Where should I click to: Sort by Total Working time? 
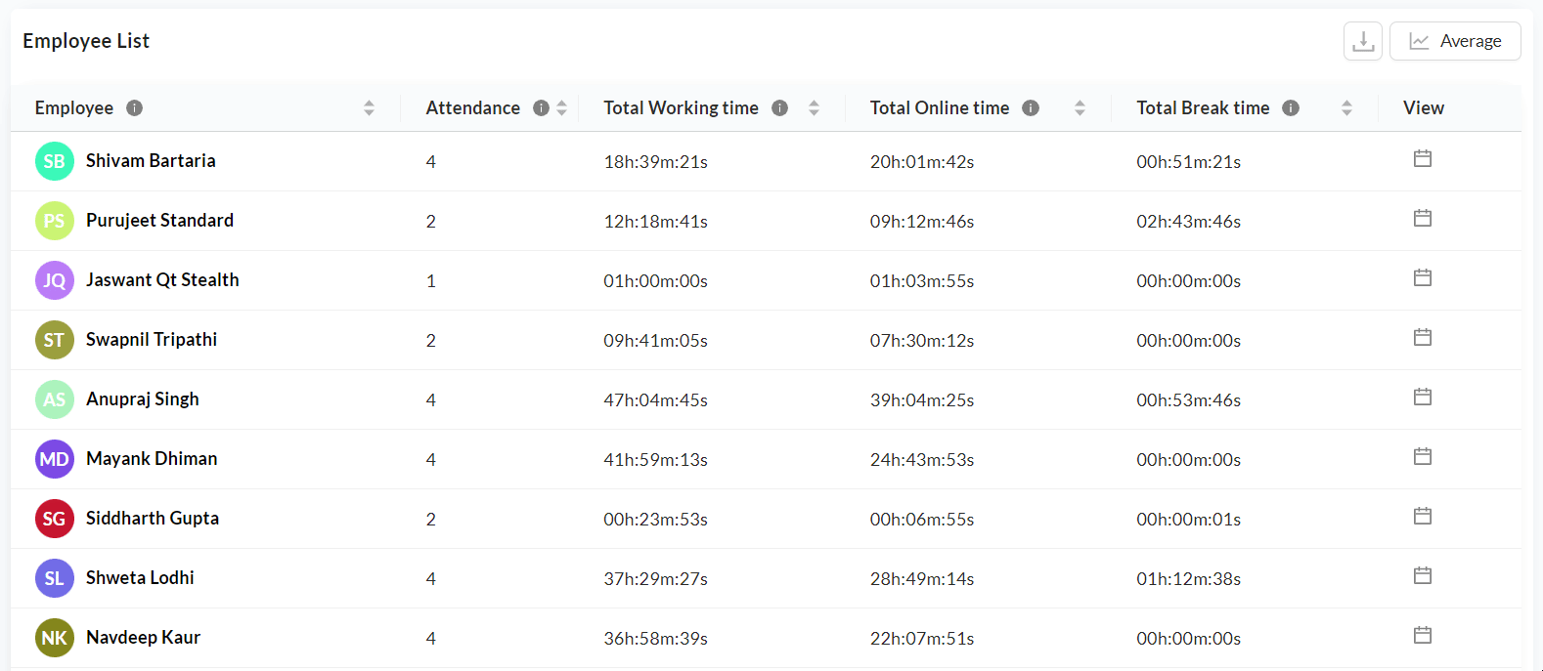click(x=814, y=108)
